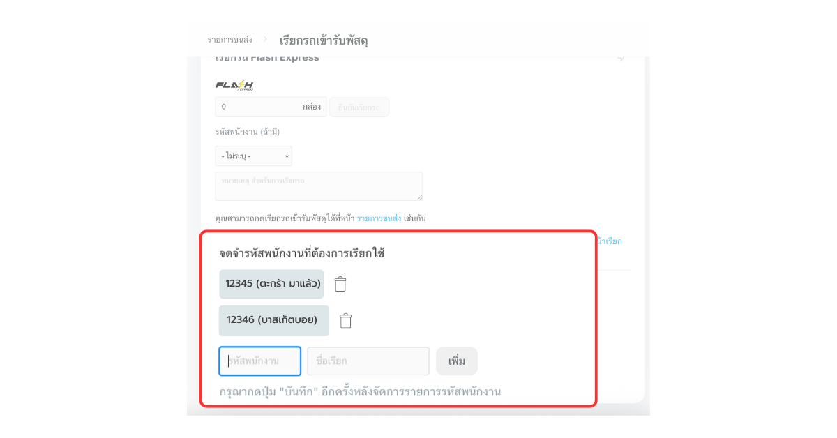The width and height of the screenshot is (837, 438).
Task: Click the เพิ่ม button to add a code
Action: coord(457,361)
